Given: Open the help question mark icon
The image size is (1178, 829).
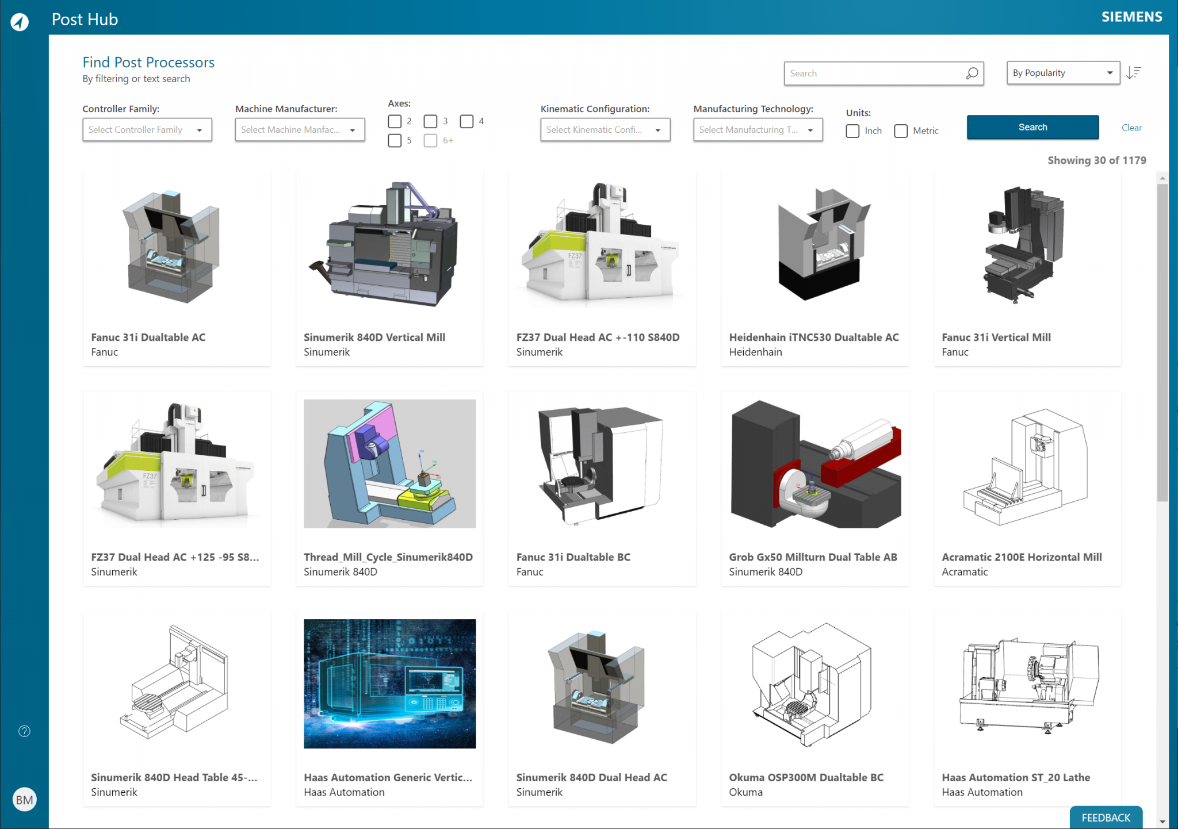Looking at the screenshot, I should coord(24,731).
